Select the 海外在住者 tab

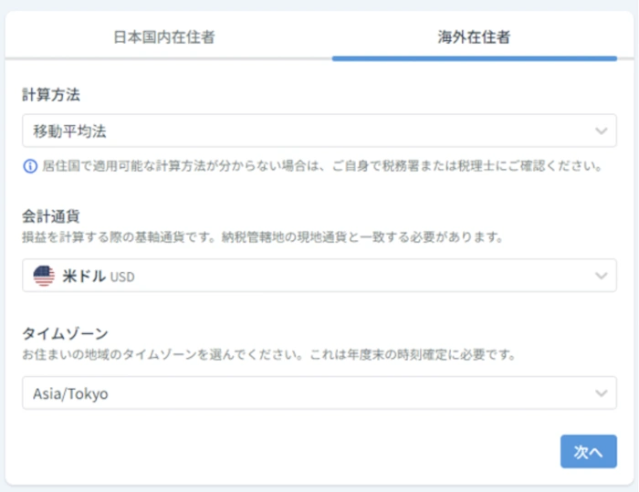pos(474,37)
